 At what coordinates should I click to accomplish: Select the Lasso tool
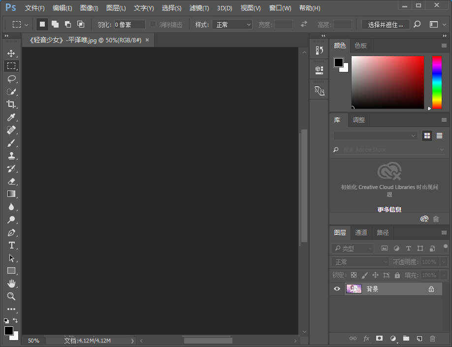pos(11,79)
